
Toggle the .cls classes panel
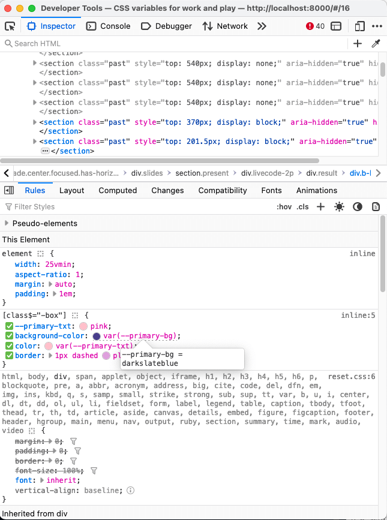[302, 207]
